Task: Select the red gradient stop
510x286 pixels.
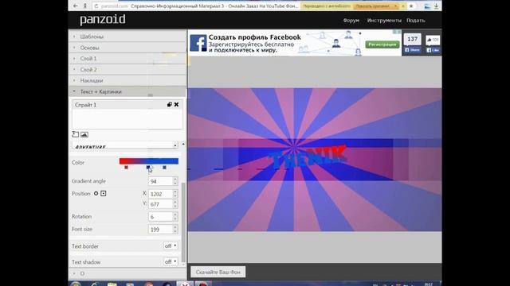Action: [126, 168]
